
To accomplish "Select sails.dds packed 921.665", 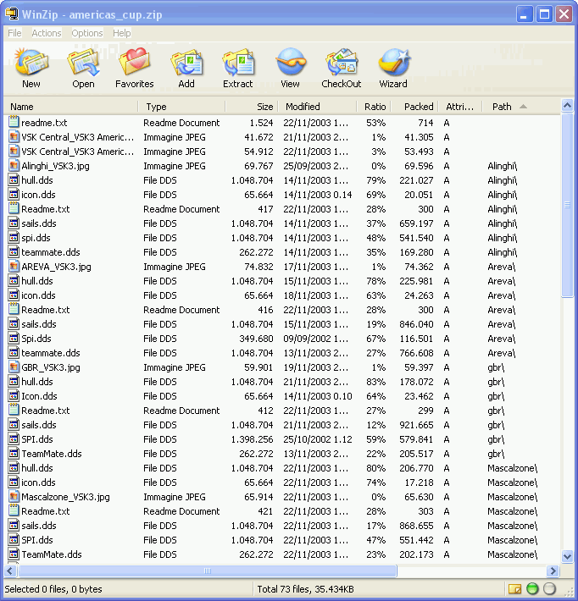I will (39, 425).
